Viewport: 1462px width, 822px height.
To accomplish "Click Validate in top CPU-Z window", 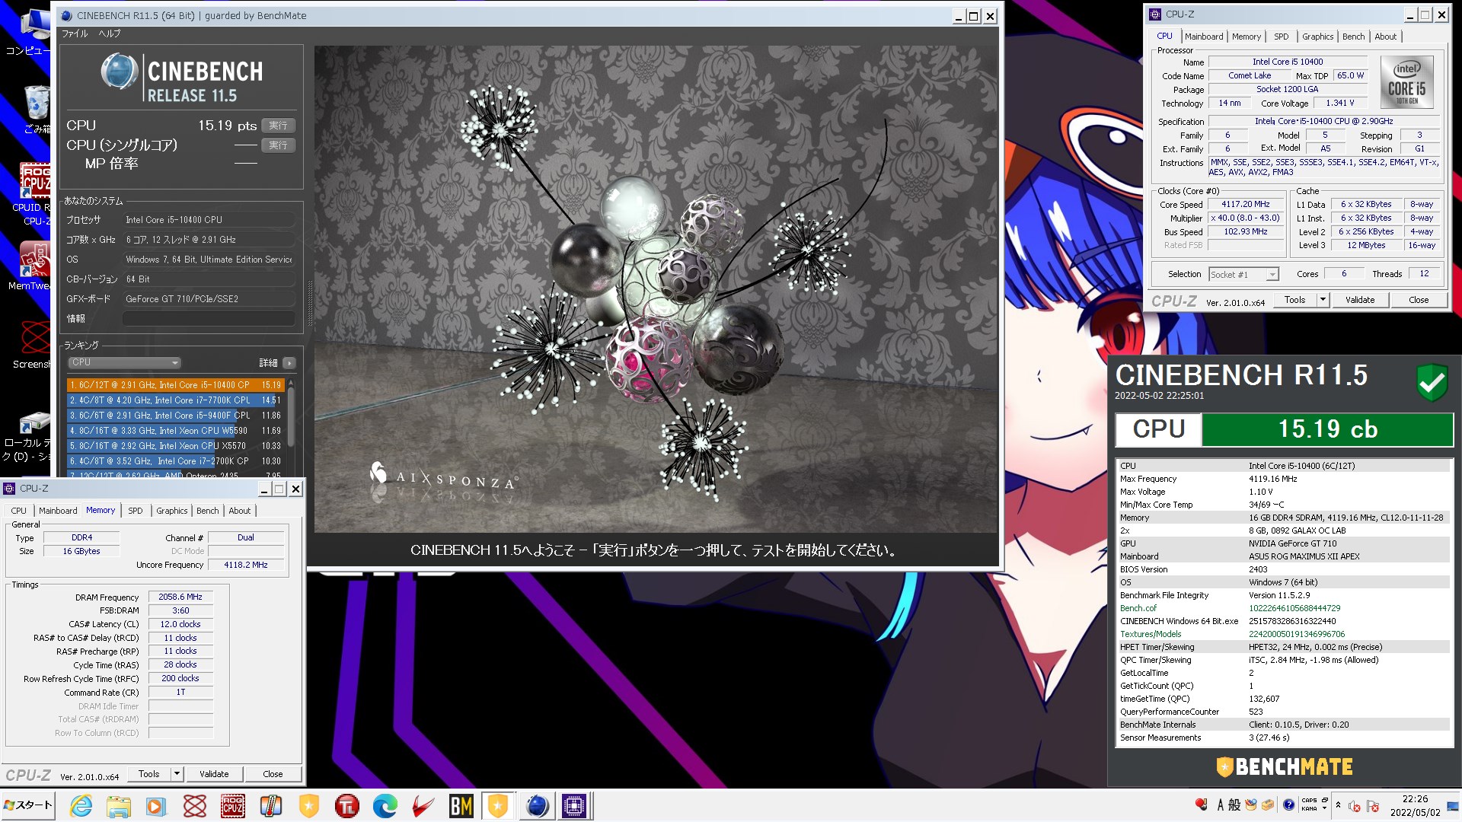I will [1360, 300].
